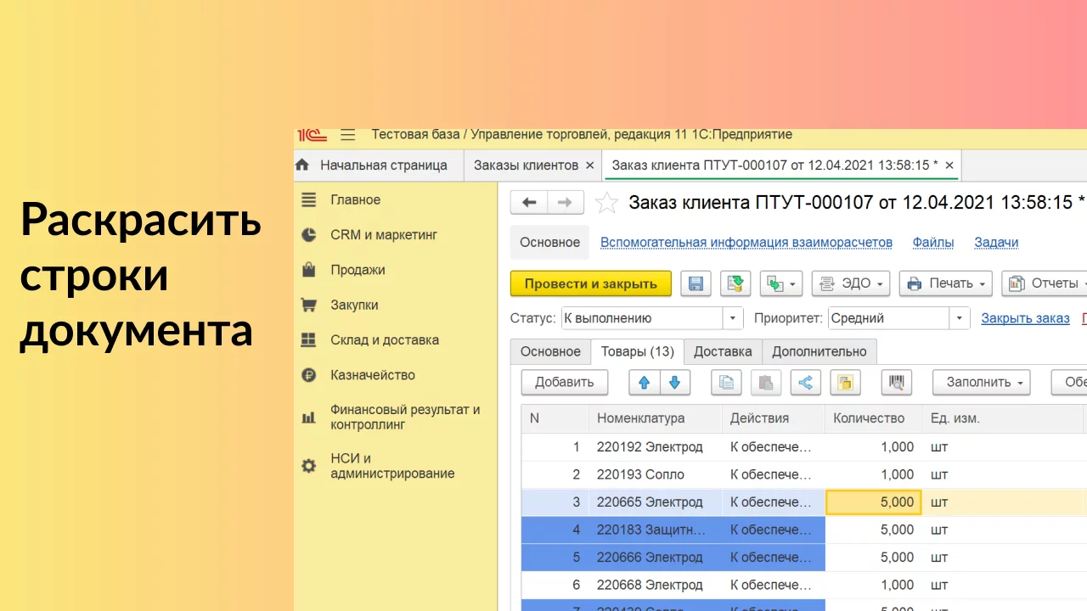Open the create-based-on dropdown button
1087x611 pixels.
point(781,283)
